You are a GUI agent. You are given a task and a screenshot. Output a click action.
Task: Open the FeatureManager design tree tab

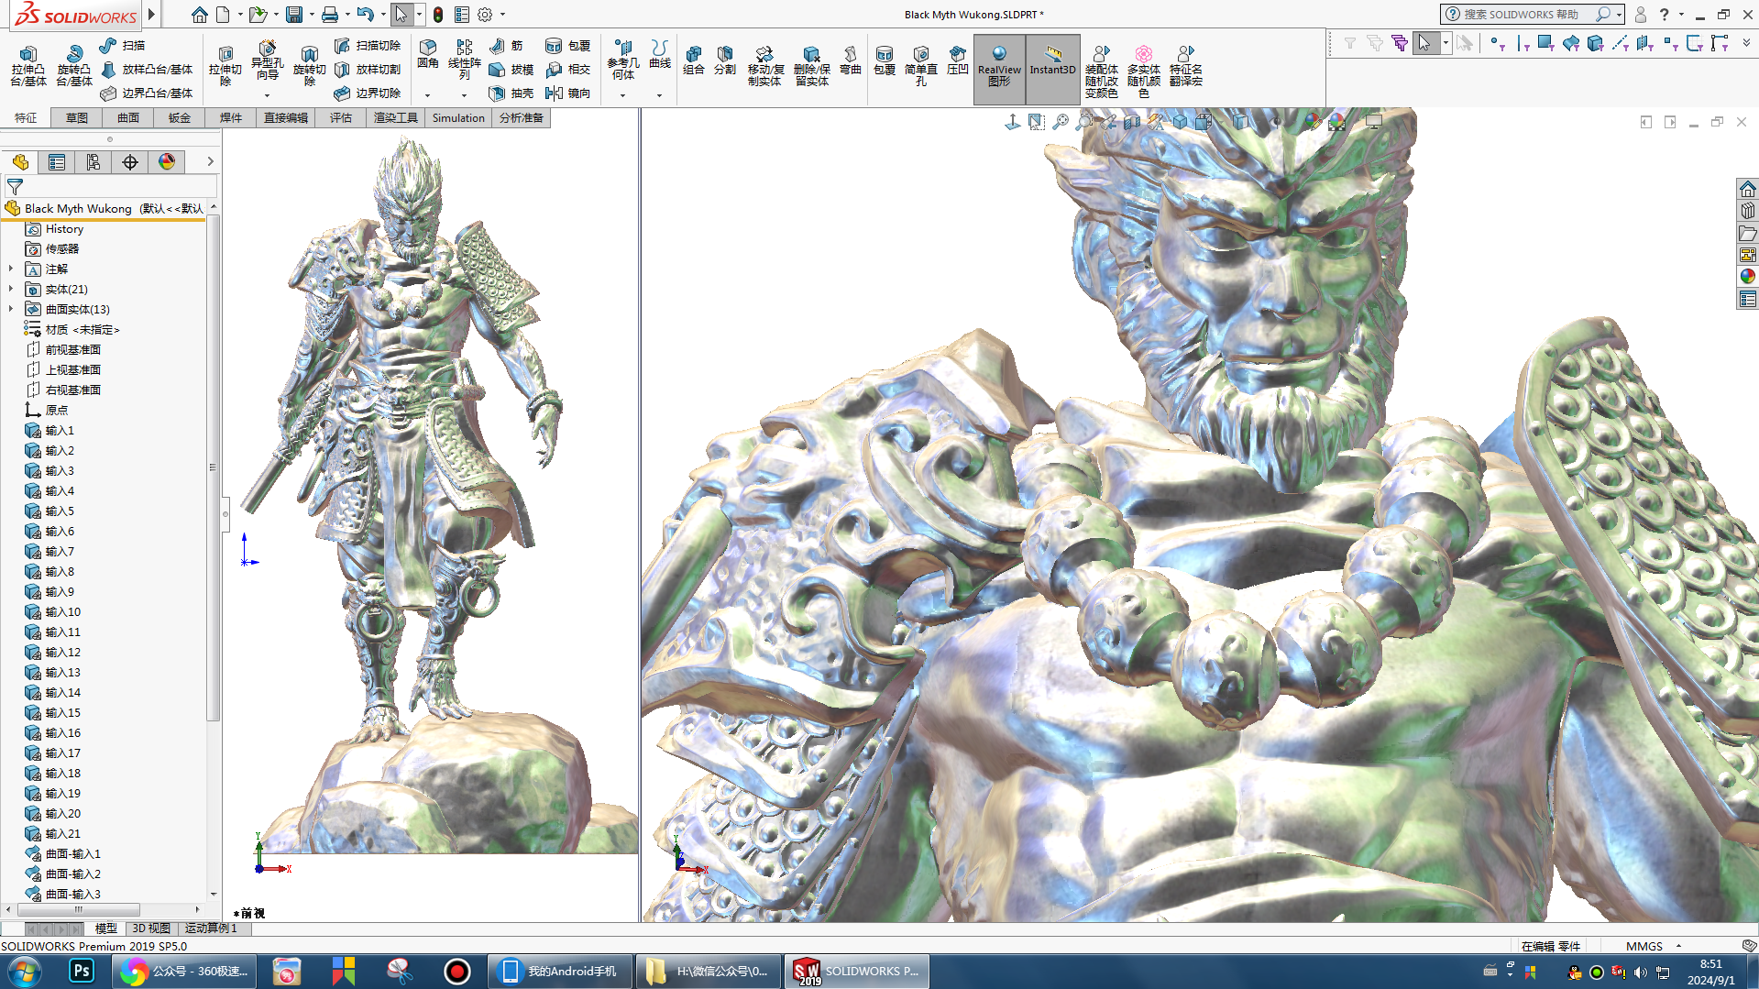20,162
